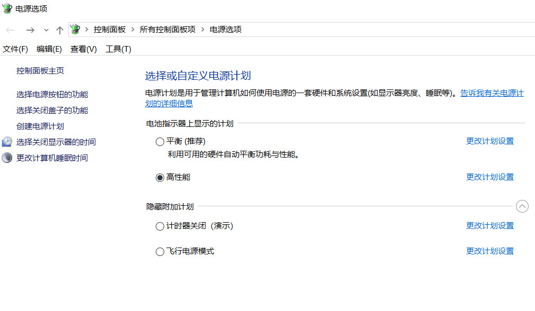Select the 高性能 radio button
Screen dimensions: 535x311
click(160, 178)
